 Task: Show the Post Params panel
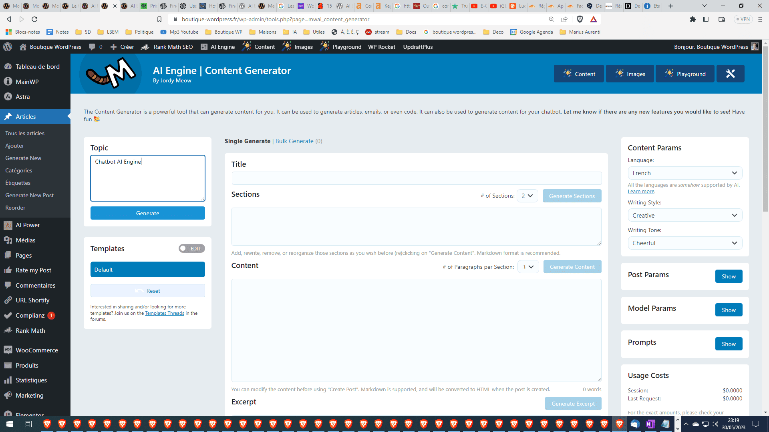coord(728,276)
